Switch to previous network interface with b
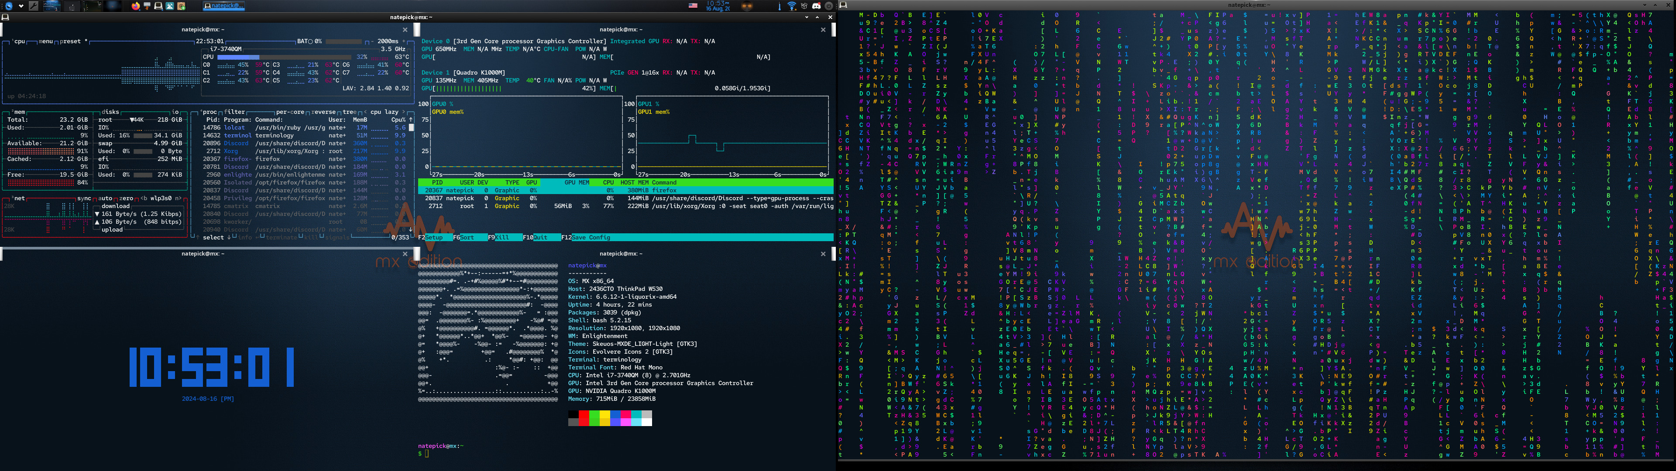This screenshot has width=1676, height=471. [144, 198]
